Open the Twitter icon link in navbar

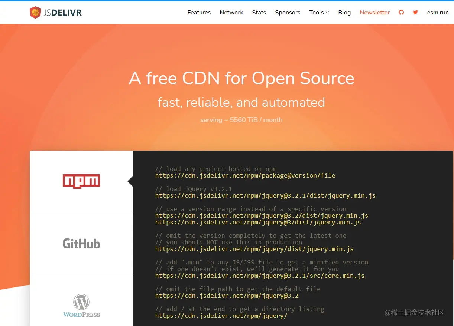[415, 13]
